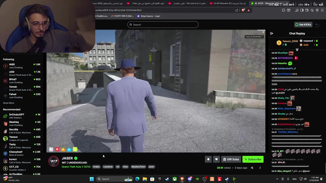The height and width of the screenshot is (183, 326).
Task: Open the volume control in system tray
Action: click(x=305, y=179)
